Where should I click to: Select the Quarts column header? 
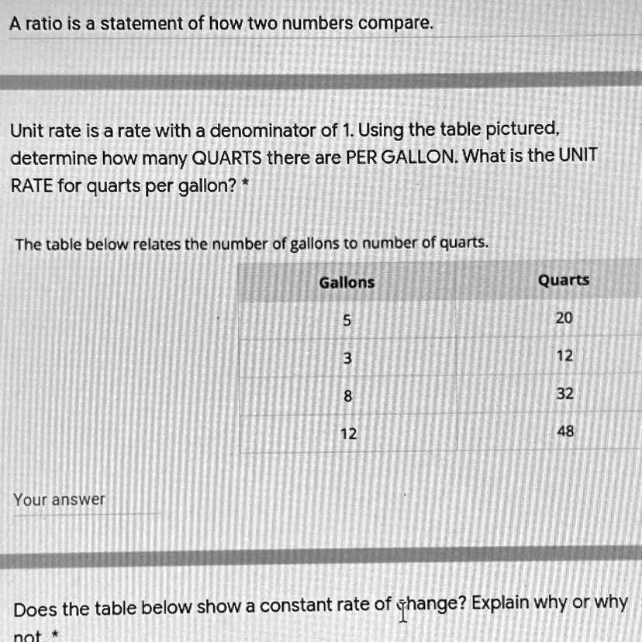click(x=564, y=280)
